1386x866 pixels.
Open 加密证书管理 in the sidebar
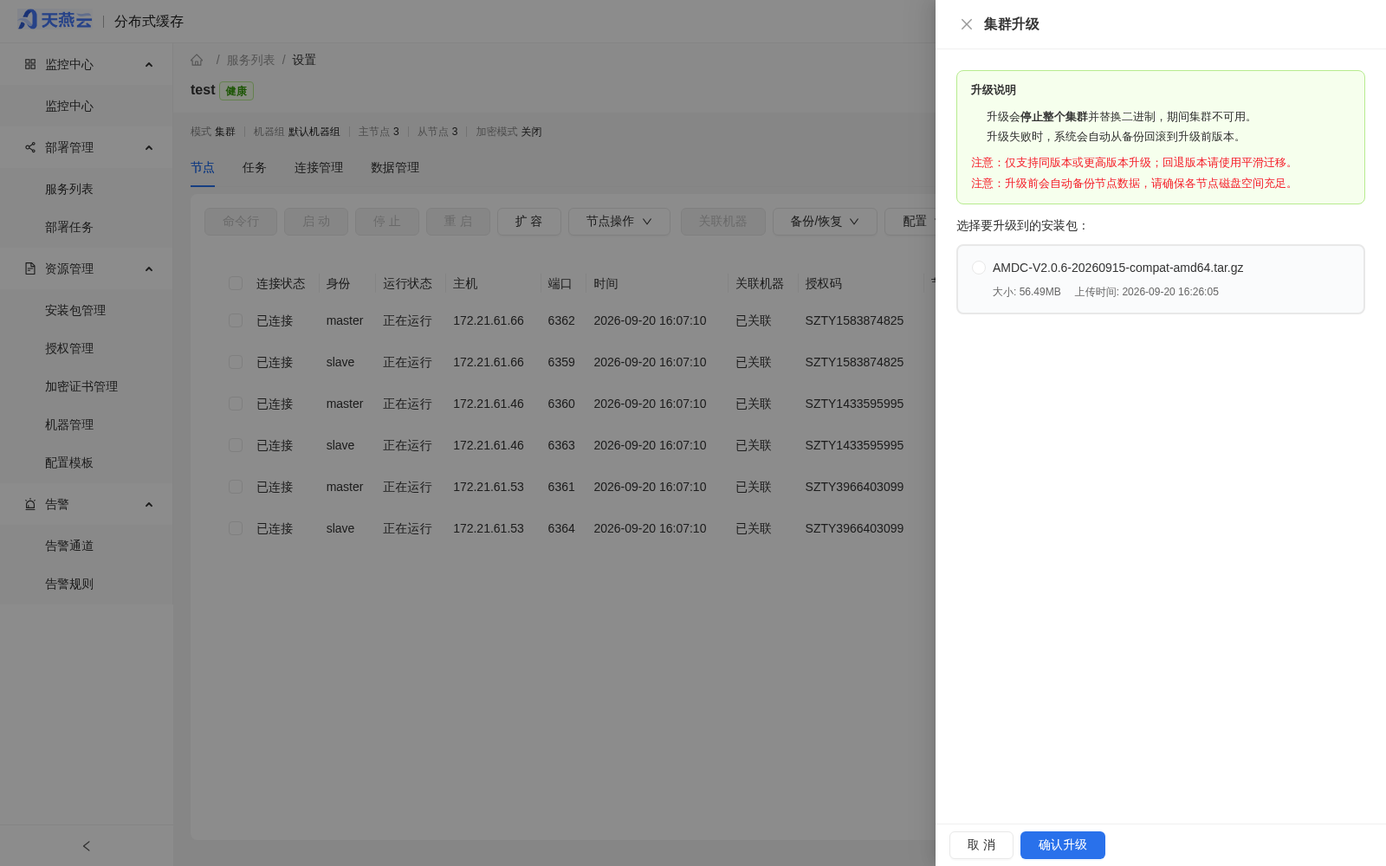tap(87, 386)
